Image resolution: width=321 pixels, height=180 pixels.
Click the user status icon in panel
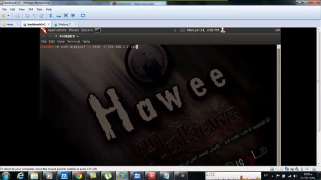pos(223,30)
